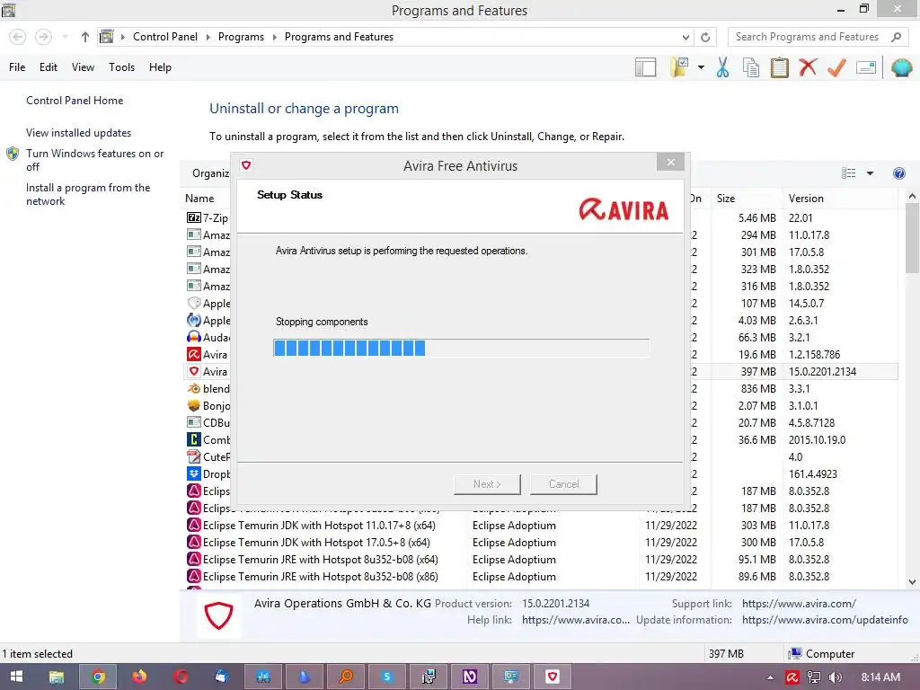
Task: Open Firefox from the taskbar
Action: pos(139,677)
